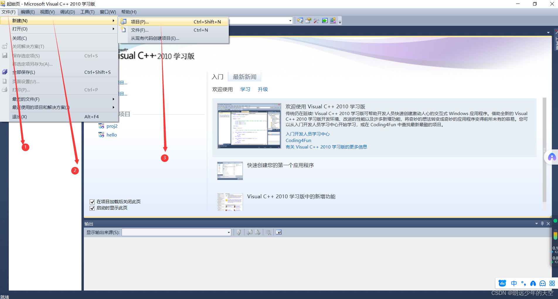This screenshot has width=558, height=299.
Task: Toggle Word Wrap icon in output toolbar
Action: pyautogui.click(x=279, y=232)
